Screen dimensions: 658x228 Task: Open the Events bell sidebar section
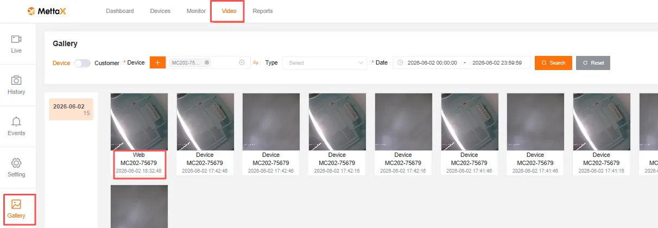[x=16, y=126]
